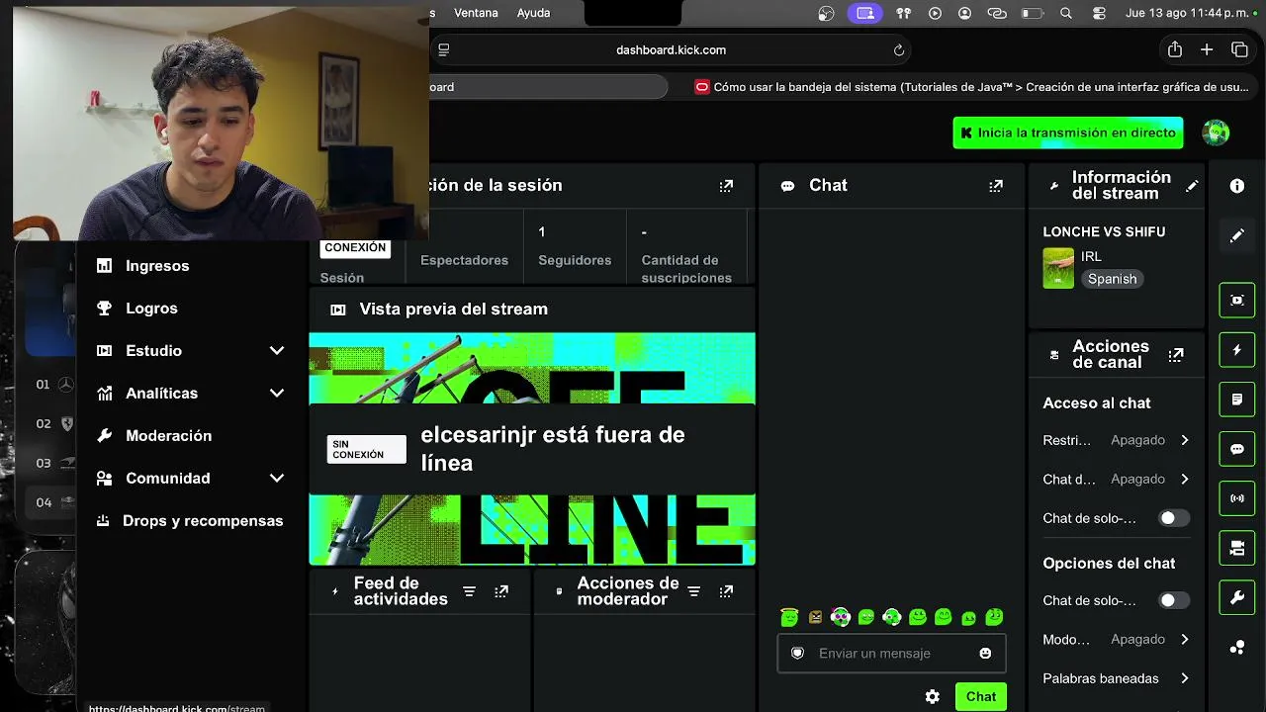Expand the Analíticas sidebar section
The image size is (1266, 712).
[277, 394]
